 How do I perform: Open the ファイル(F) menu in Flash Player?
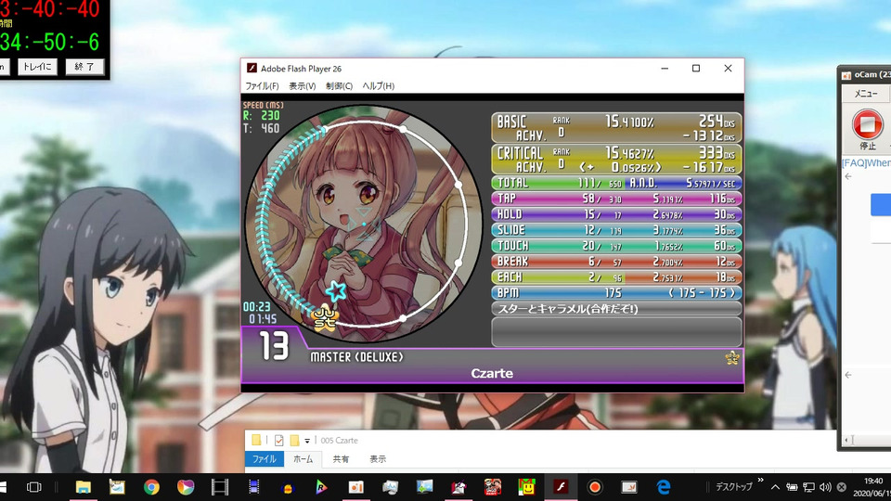[262, 85]
